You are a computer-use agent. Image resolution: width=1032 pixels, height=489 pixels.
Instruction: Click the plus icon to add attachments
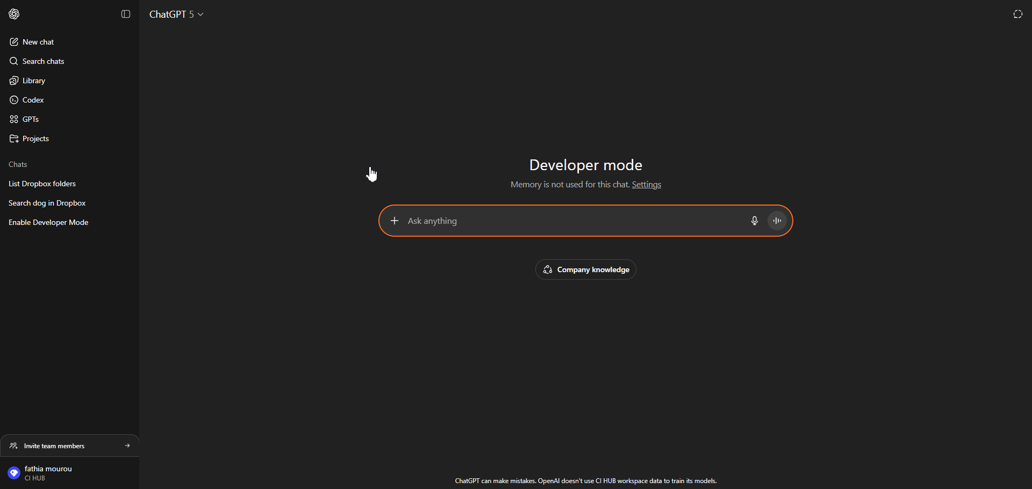pos(395,221)
